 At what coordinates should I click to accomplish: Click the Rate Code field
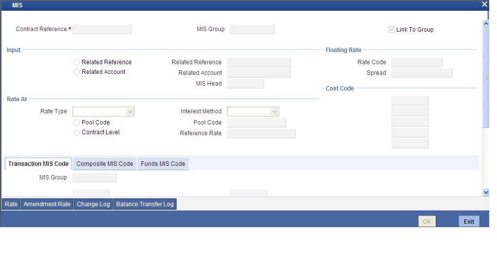(x=417, y=62)
